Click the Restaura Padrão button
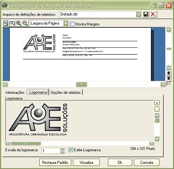Screen dimensions: 174x169 tap(55, 162)
